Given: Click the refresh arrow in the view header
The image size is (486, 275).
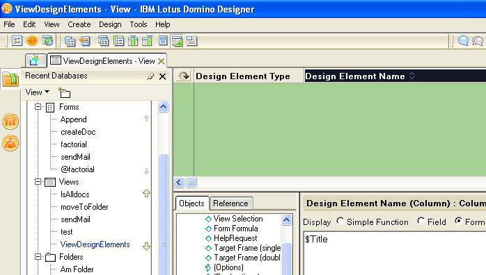Looking at the screenshot, I should point(184,76).
